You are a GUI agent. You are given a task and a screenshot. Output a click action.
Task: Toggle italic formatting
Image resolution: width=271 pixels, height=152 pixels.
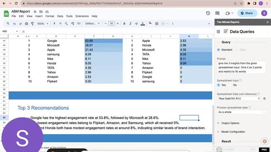130,24
